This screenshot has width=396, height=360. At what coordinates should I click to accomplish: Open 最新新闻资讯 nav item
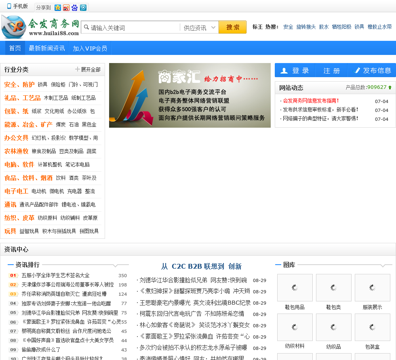(47, 48)
